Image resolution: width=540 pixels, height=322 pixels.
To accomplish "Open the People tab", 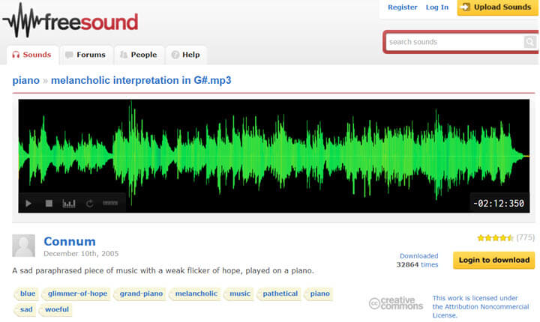I will pyautogui.click(x=139, y=55).
